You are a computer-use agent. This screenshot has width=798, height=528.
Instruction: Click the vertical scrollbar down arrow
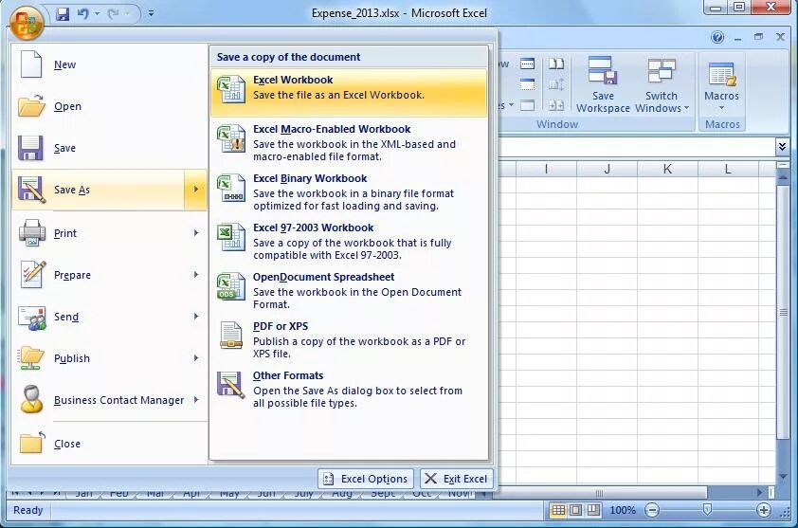pyautogui.click(x=783, y=477)
